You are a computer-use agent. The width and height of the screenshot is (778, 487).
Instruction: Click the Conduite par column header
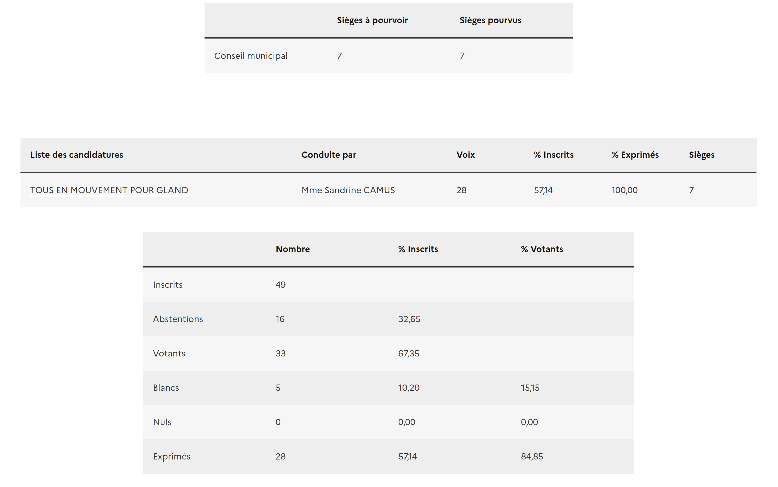click(328, 155)
